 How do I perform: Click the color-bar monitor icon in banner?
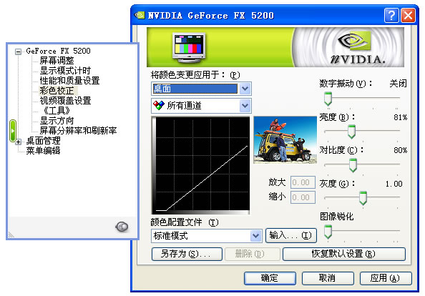tap(189, 47)
